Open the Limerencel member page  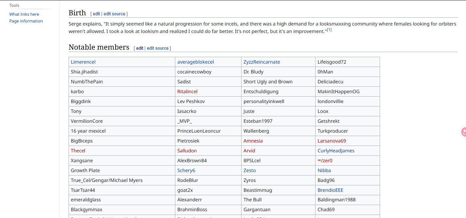[x=83, y=62]
